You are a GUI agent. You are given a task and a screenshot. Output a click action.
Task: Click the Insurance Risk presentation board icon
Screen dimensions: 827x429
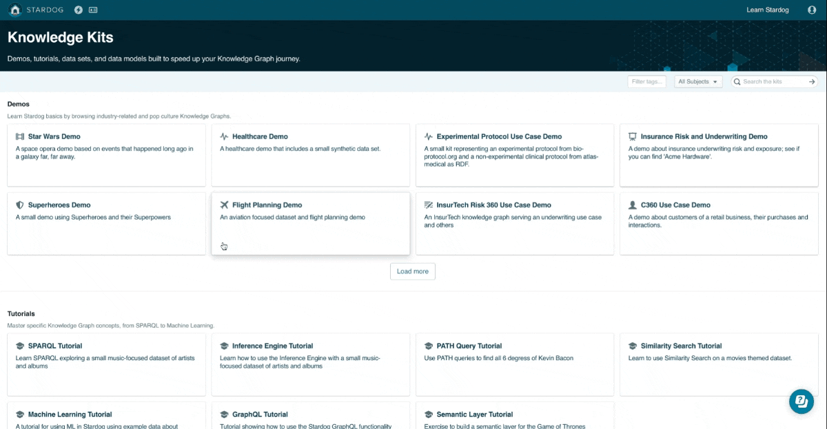point(633,136)
